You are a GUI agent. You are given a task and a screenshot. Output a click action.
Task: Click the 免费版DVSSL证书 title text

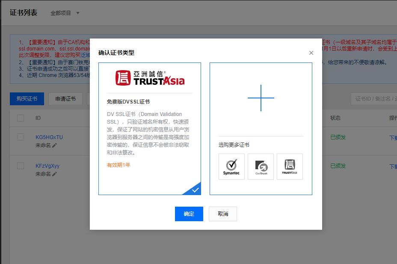click(x=128, y=102)
